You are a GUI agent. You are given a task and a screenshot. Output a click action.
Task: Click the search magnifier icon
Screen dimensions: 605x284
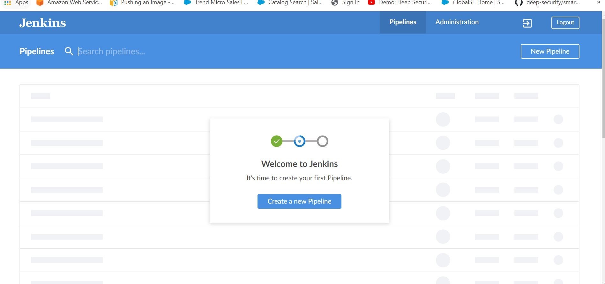pos(69,51)
